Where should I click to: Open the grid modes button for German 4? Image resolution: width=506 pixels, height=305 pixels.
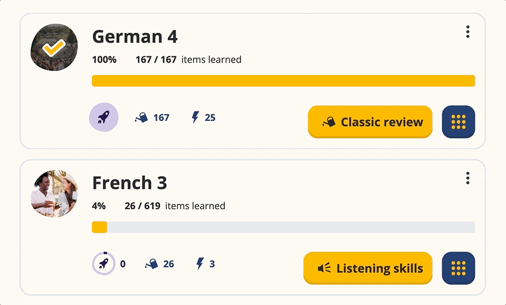point(458,122)
